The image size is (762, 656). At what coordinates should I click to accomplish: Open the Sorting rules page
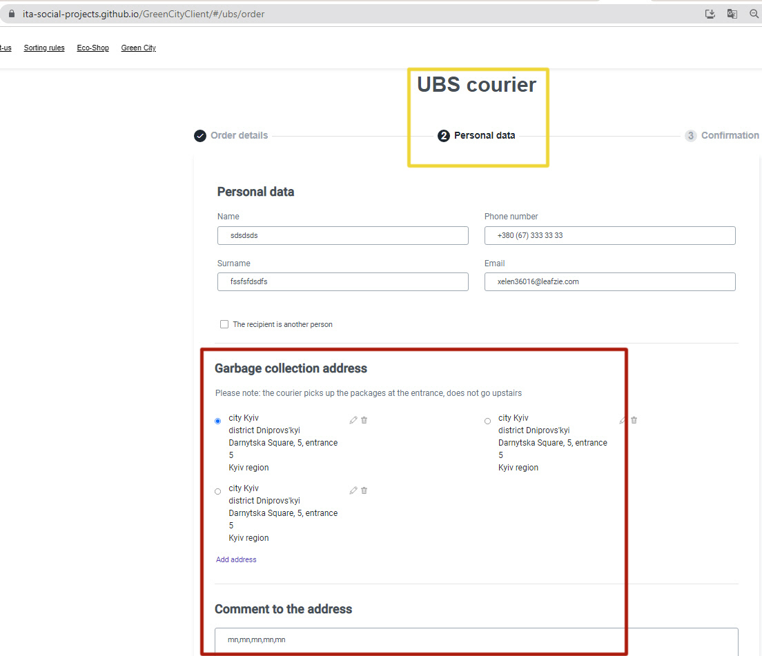(43, 48)
